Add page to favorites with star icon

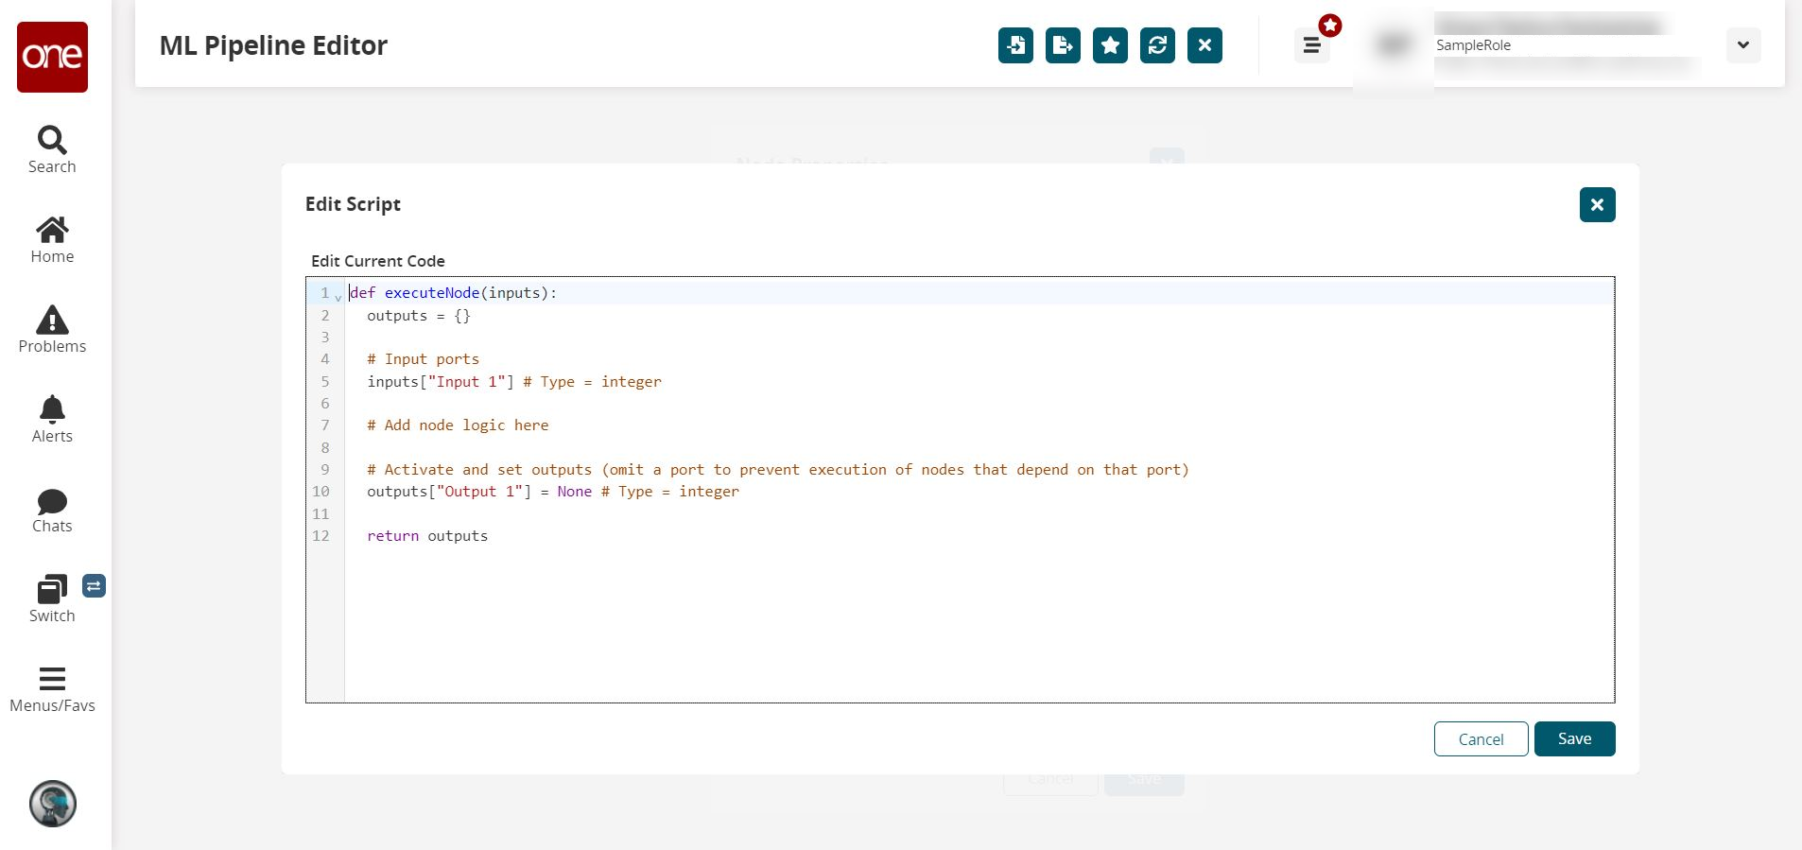coord(1110,45)
